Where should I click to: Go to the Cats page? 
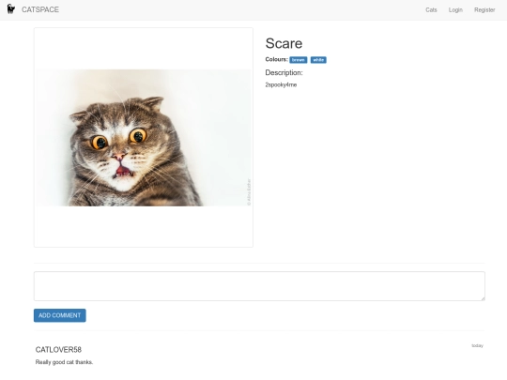(431, 10)
